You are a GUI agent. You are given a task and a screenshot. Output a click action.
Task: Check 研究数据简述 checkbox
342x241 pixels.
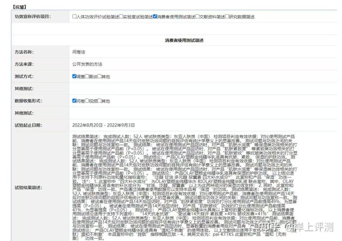pos(227,16)
